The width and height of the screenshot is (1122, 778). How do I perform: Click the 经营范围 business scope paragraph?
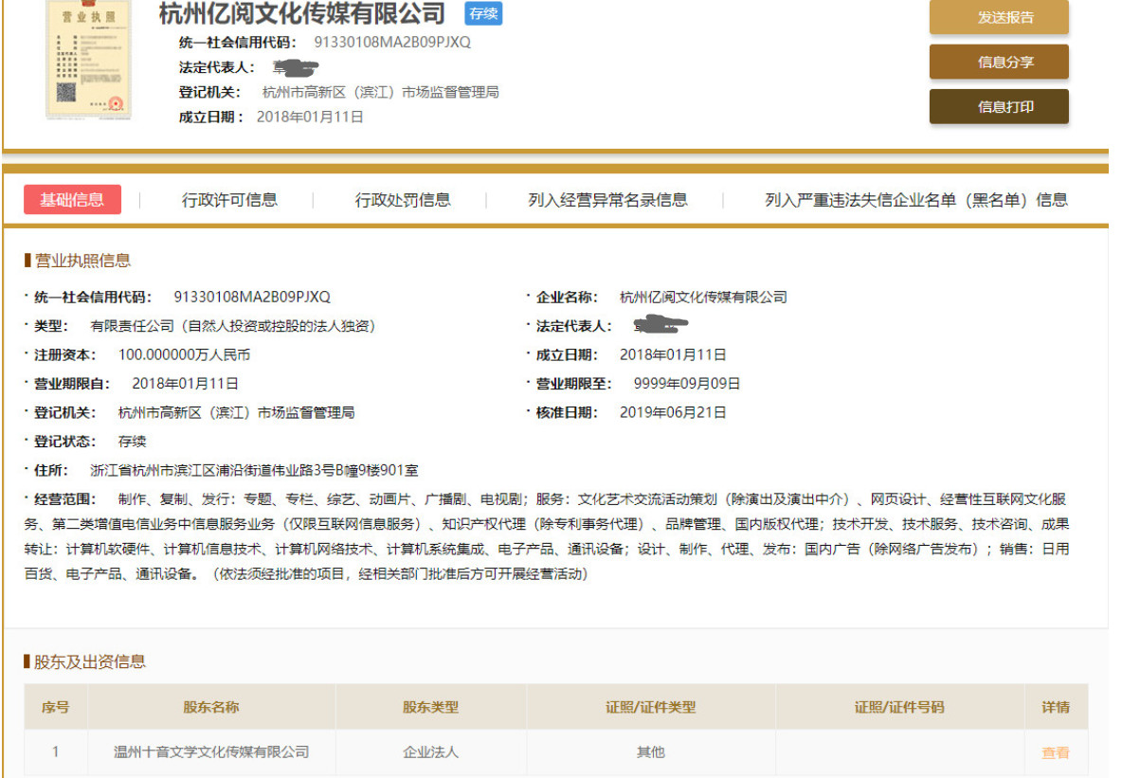(x=547, y=536)
